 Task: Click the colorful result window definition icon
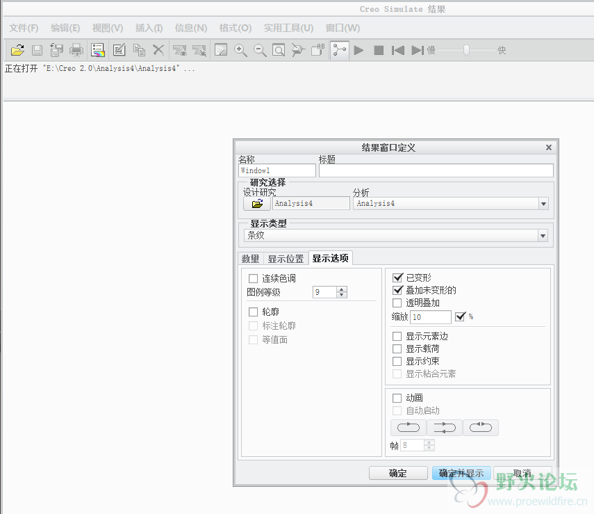tap(98, 50)
